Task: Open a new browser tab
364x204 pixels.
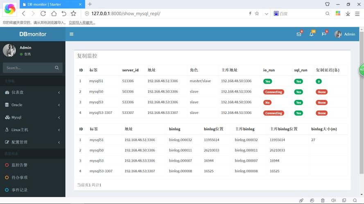Action: pos(90,4)
